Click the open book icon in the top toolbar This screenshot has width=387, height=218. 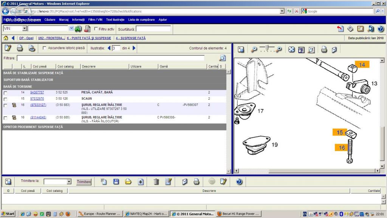[x=350, y=29]
